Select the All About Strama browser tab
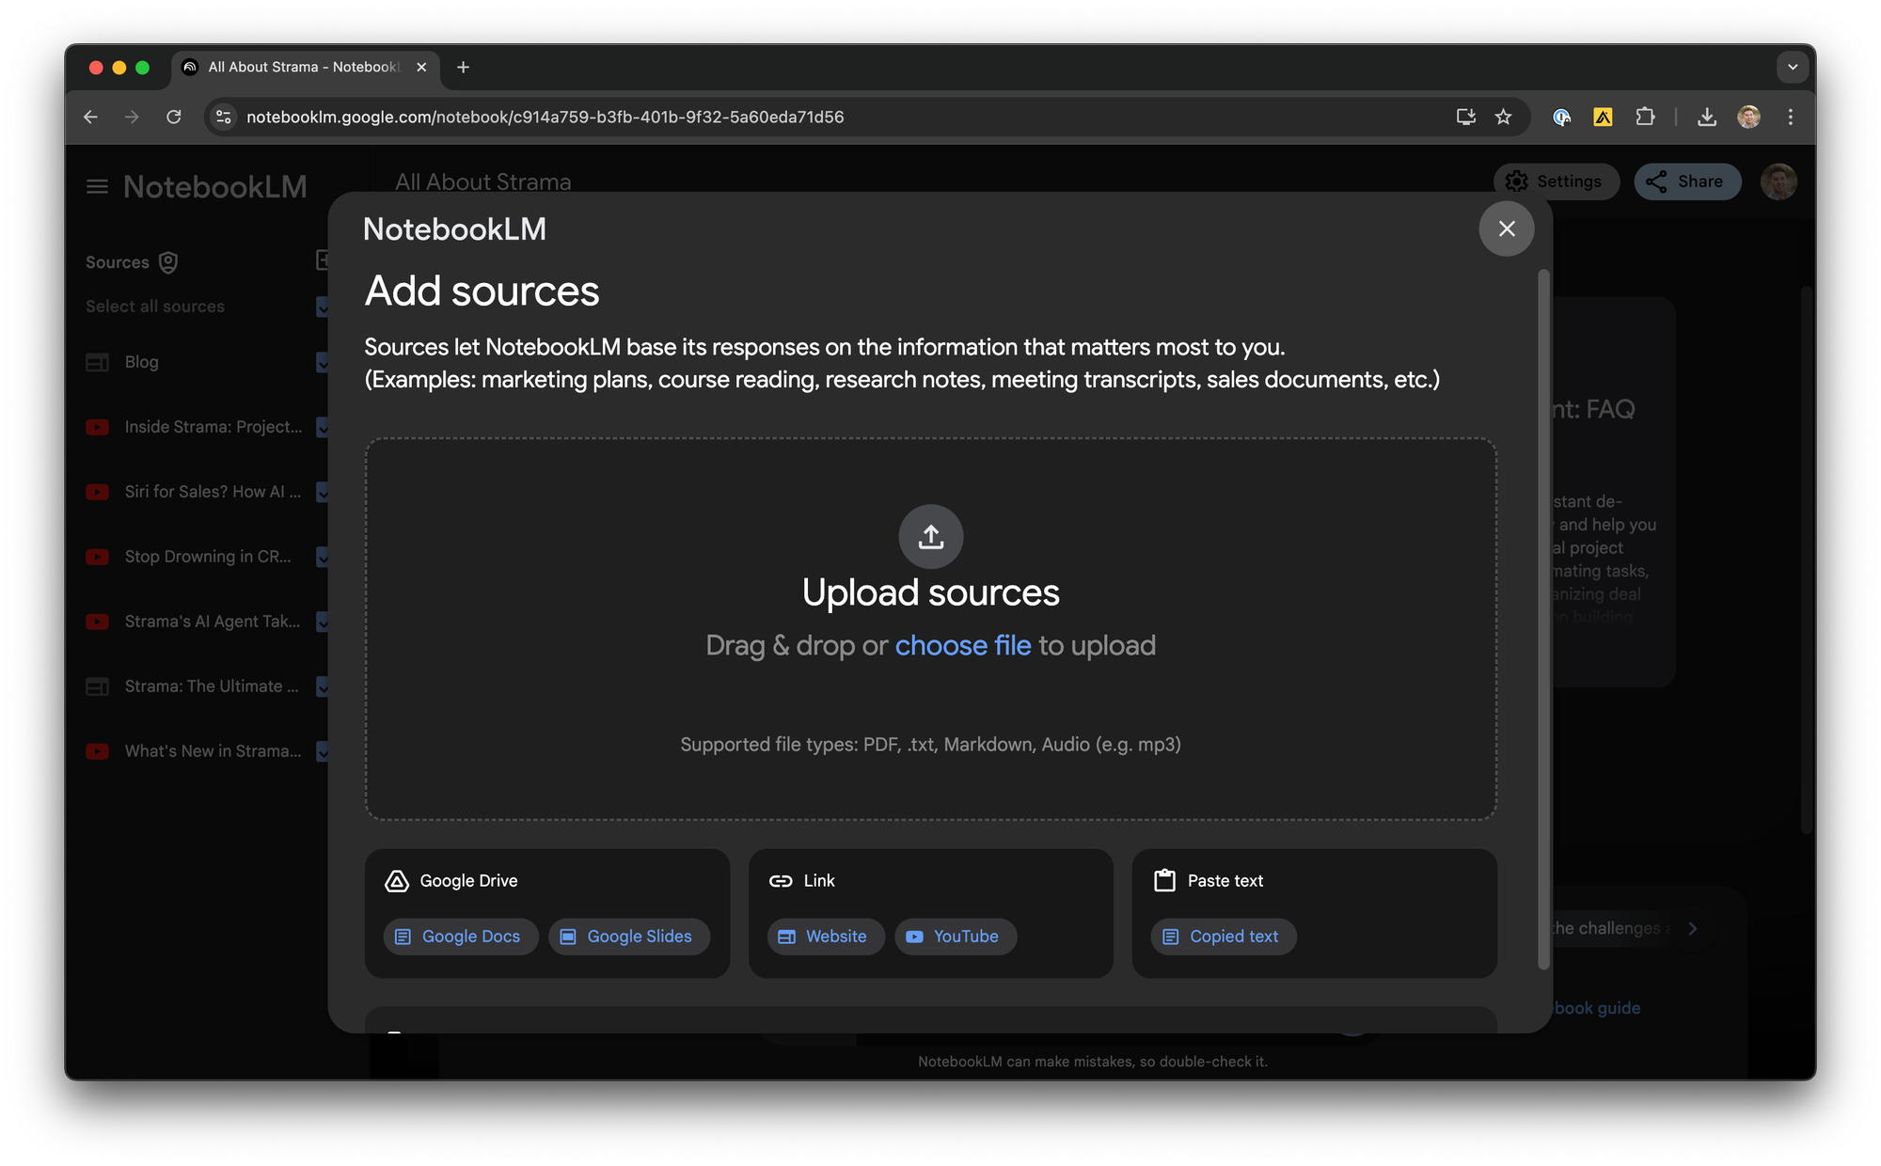Viewport: 1881px width, 1166px height. click(x=301, y=67)
